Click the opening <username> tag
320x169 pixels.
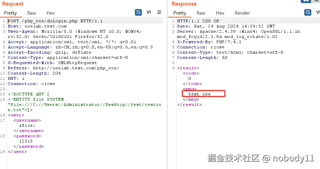tap(27, 120)
